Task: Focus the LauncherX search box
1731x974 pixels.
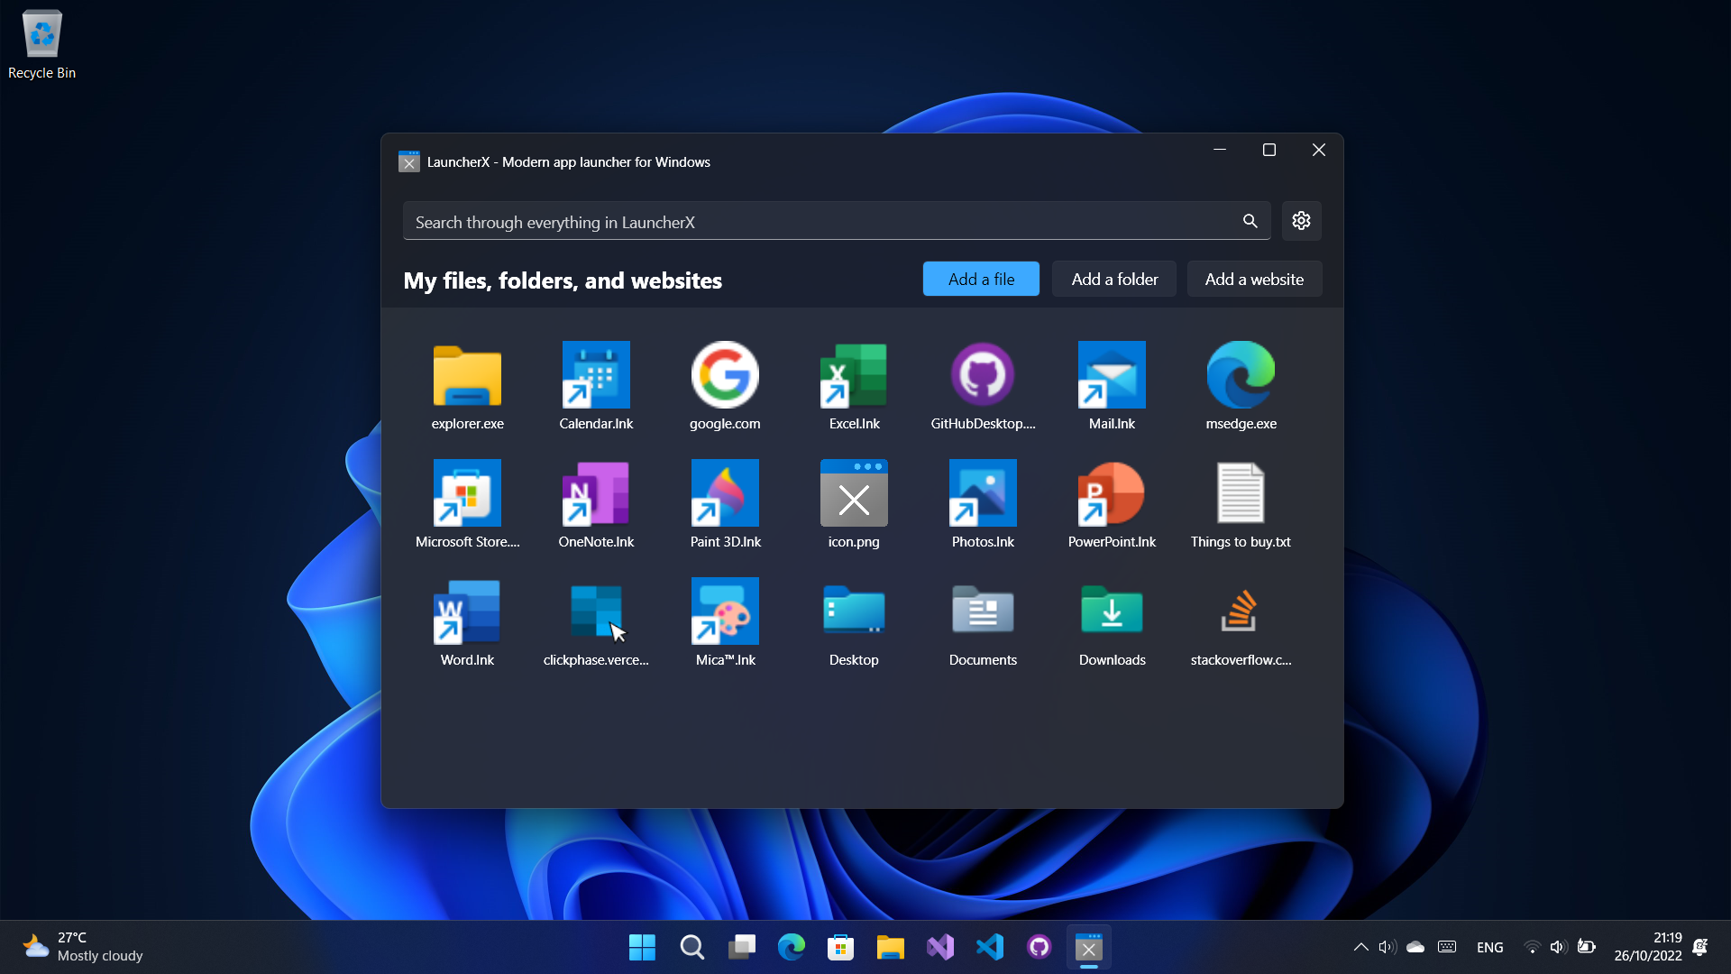Action: [x=837, y=221]
